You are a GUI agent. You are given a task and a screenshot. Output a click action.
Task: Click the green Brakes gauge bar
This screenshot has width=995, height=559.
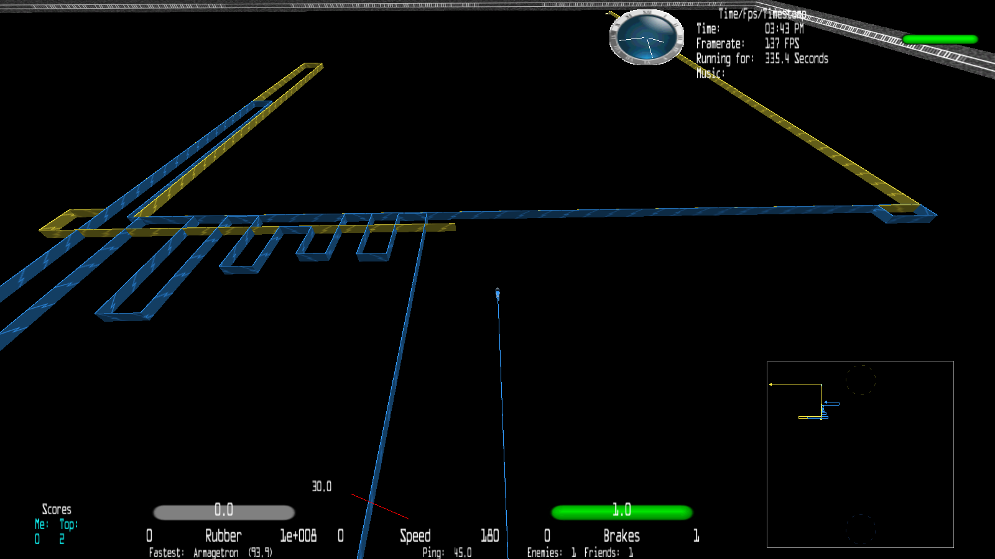pyautogui.click(x=621, y=512)
